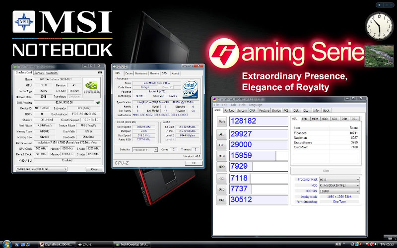The width and height of the screenshot is (397, 248).
Task: Open the HDD drive dropdown in CrystalMark
Action: coord(339,185)
